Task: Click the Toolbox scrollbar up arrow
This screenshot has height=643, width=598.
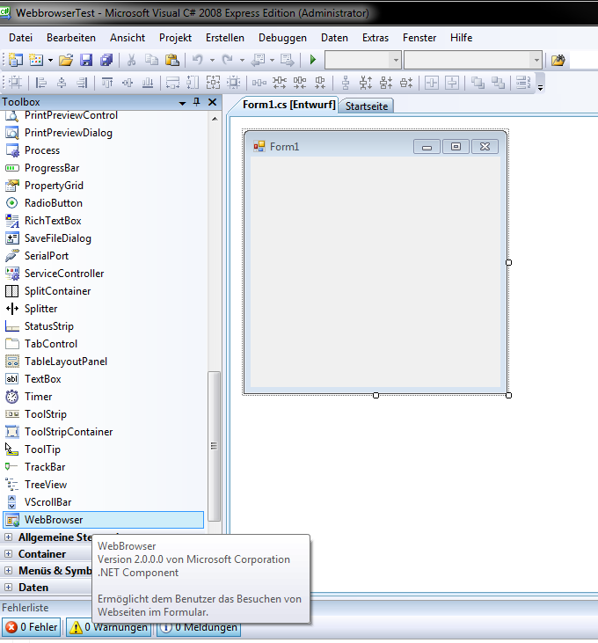Action: (215, 119)
